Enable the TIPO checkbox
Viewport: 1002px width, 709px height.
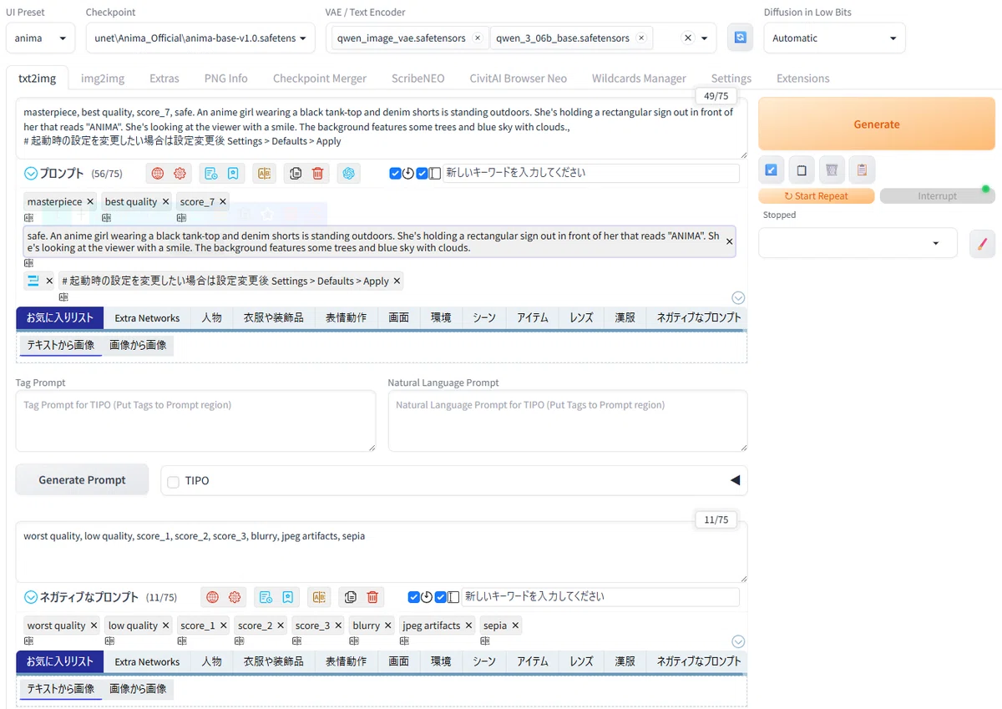174,481
